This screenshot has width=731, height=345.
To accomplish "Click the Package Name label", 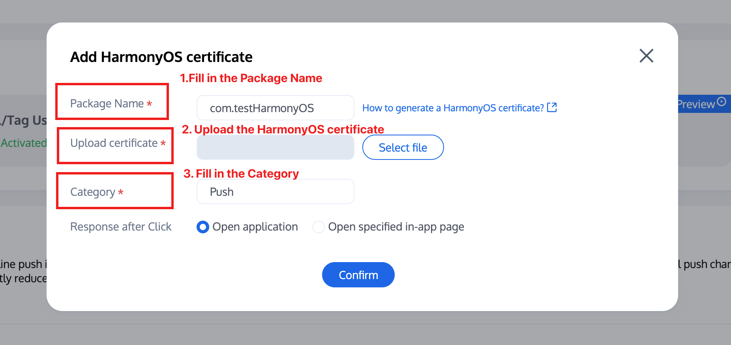I will pyautogui.click(x=107, y=103).
